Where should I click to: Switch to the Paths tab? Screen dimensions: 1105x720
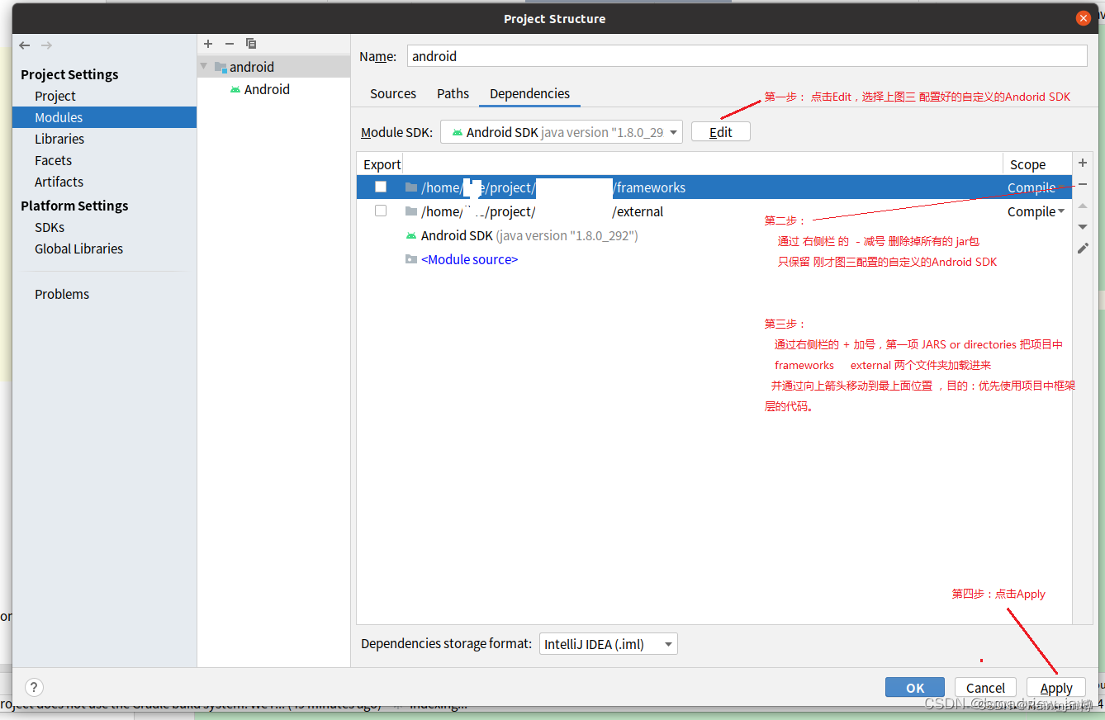pos(453,93)
